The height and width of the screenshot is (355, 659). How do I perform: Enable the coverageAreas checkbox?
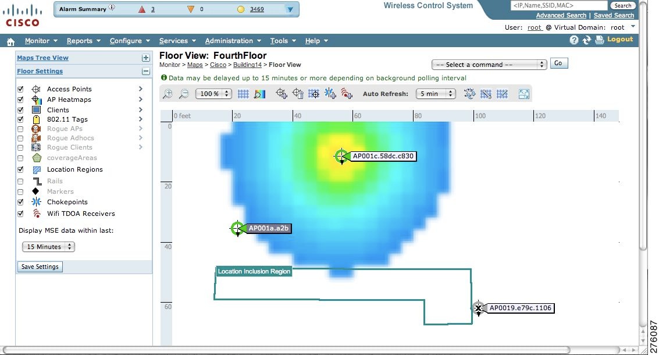click(20, 158)
